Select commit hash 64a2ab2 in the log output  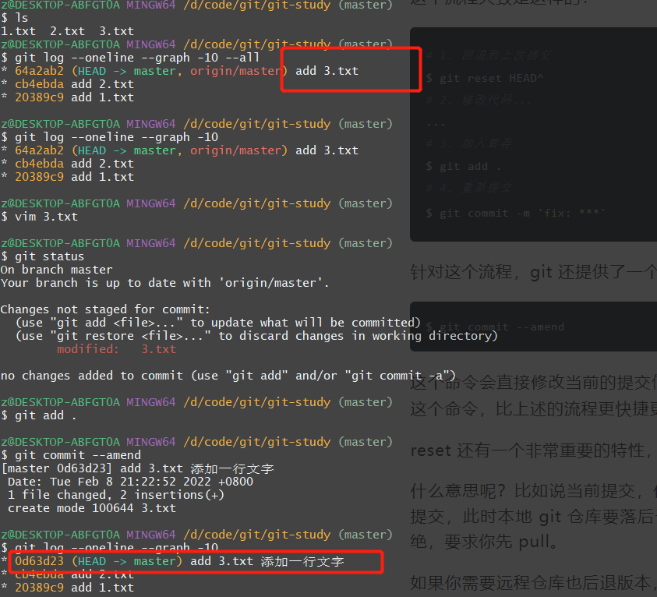40,70
